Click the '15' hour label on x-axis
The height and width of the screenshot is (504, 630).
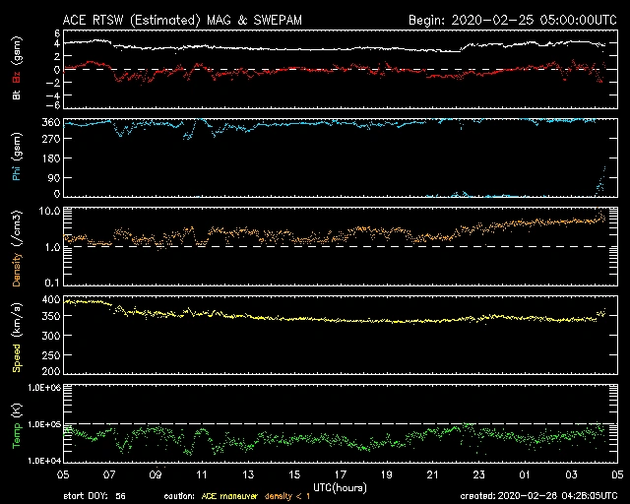294,474
